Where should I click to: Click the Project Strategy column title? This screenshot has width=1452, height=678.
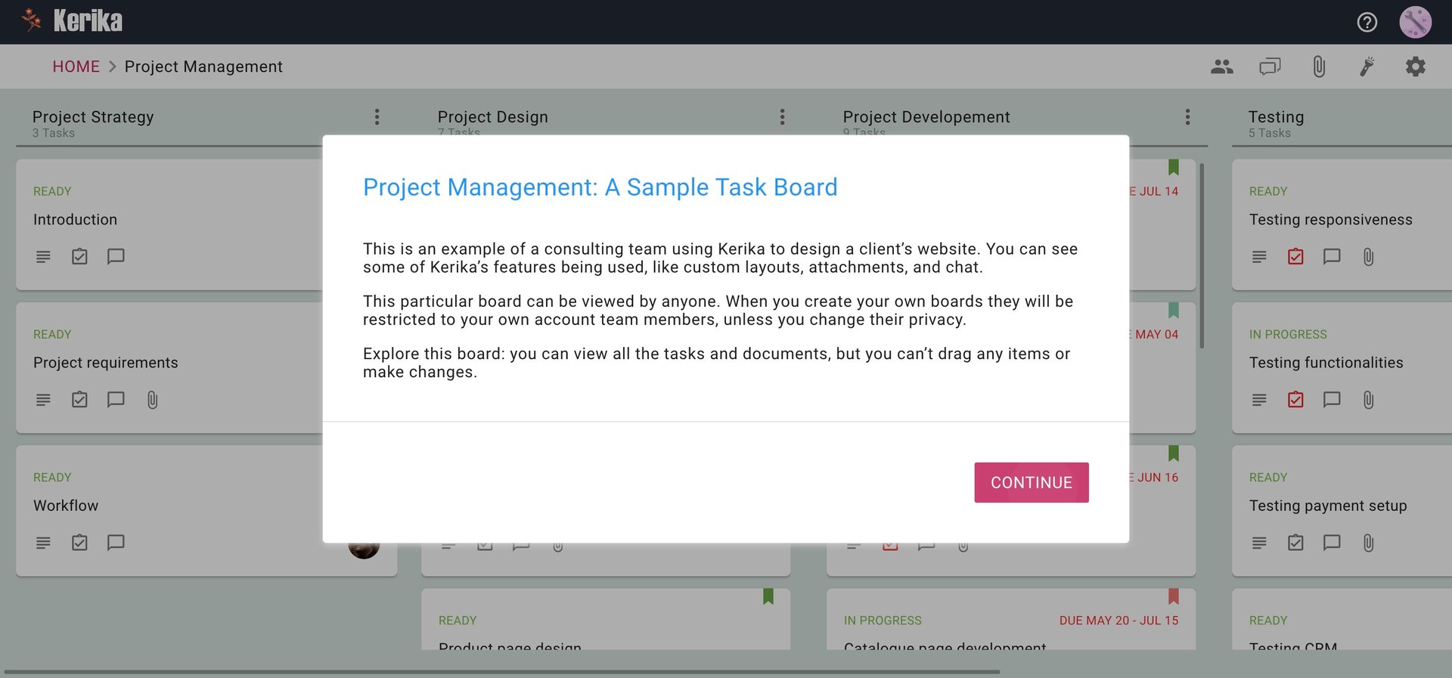[x=93, y=117]
